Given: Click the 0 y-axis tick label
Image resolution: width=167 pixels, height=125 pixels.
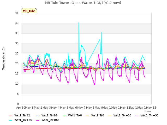Looking at the screenshot, I should [x=18, y=104].
